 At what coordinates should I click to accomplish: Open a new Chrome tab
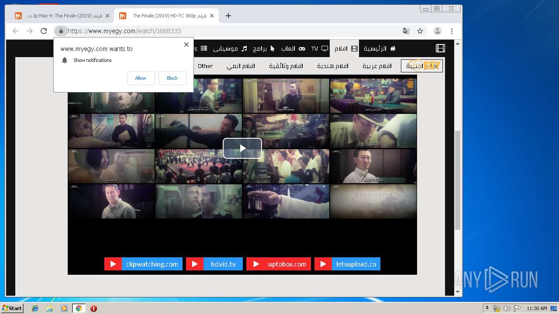(228, 16)
